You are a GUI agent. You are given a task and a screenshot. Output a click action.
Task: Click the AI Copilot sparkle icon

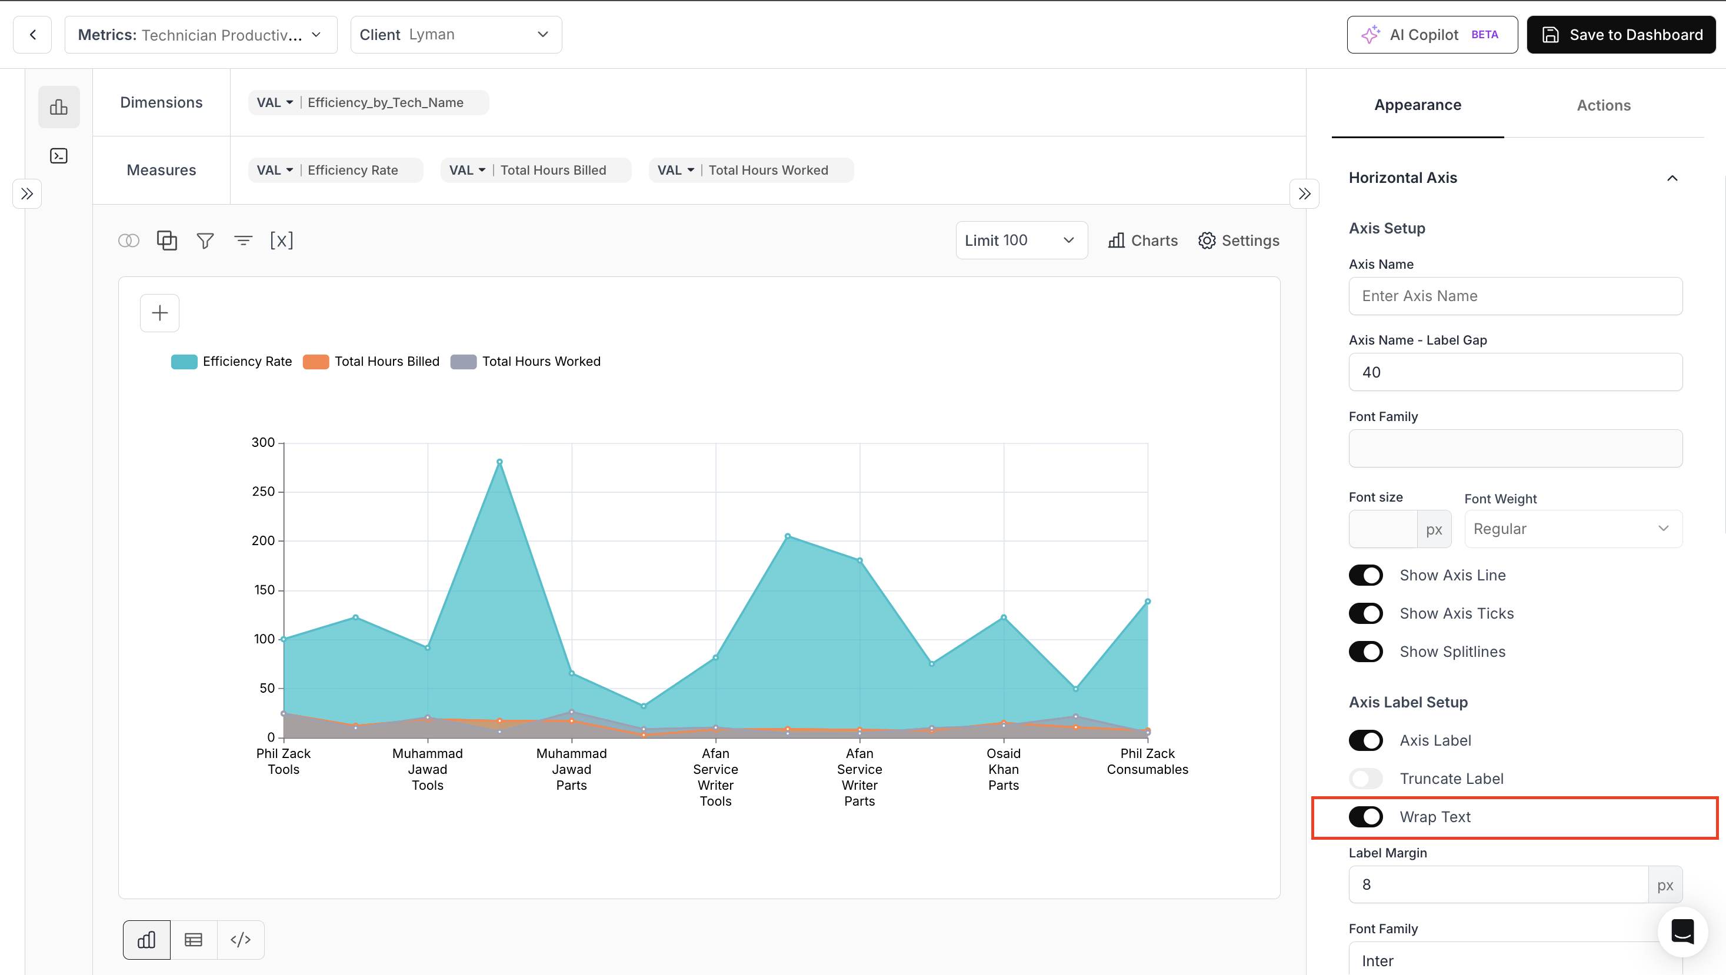coord(1371,34)
